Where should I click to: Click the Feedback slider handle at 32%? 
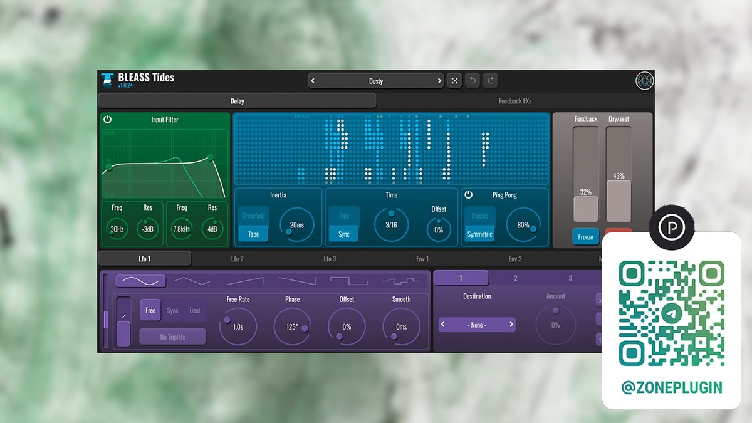(586, 209)
